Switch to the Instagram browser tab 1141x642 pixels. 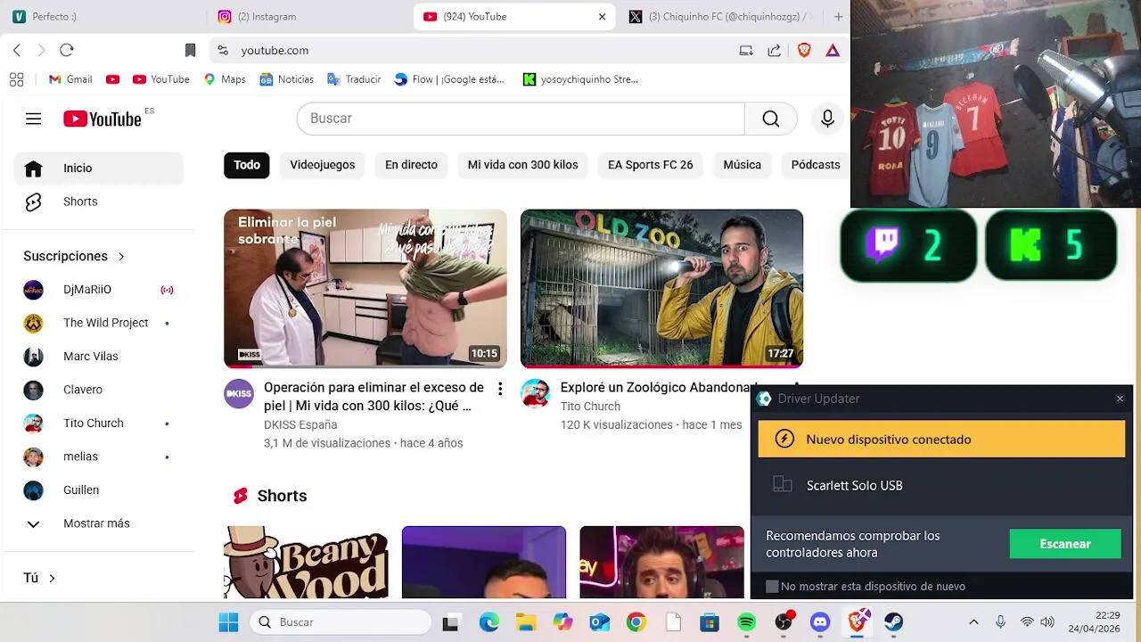308,16
